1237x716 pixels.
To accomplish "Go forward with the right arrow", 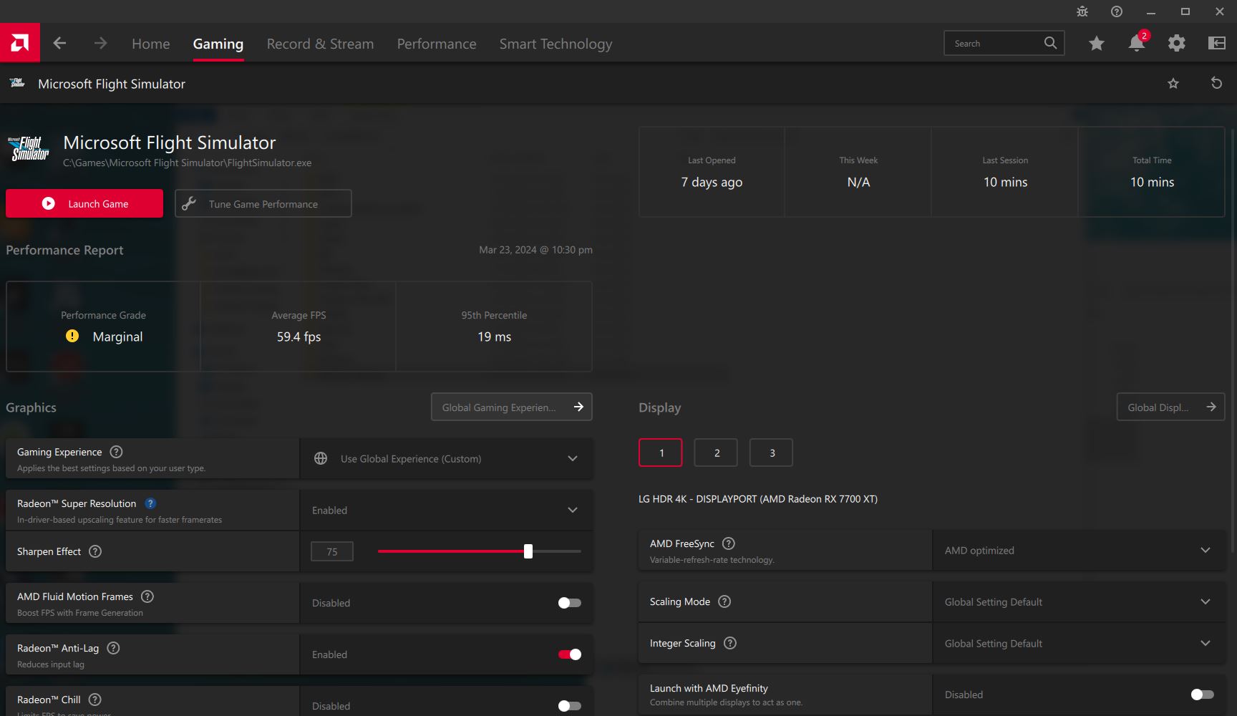I will [x=100, y=43].
